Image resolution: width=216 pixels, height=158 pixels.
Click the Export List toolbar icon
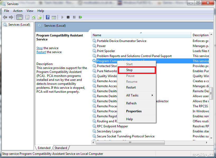[x=40, y=17]
